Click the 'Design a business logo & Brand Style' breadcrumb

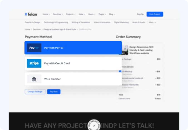[x=60, y=29]
